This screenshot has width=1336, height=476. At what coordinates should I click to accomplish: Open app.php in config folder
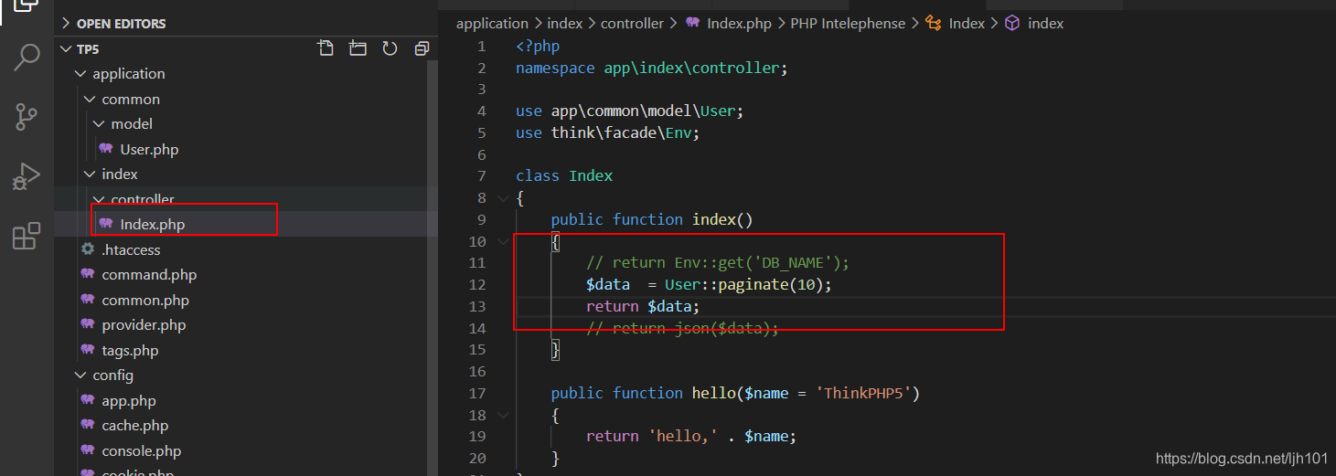tap(129, 401)
